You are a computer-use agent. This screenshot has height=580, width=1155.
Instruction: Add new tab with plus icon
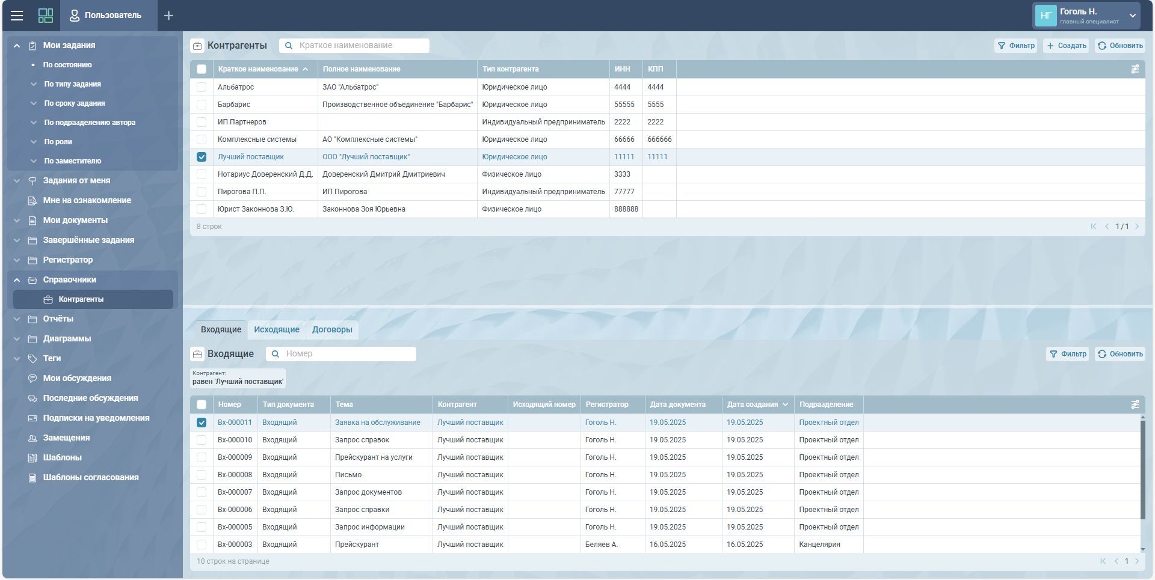click(x=168, y=16)
